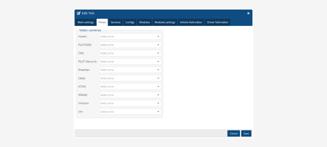The image size is (327, 147).
Task: Open the Streamax price dropdown arrow
Action: (158, 70)
